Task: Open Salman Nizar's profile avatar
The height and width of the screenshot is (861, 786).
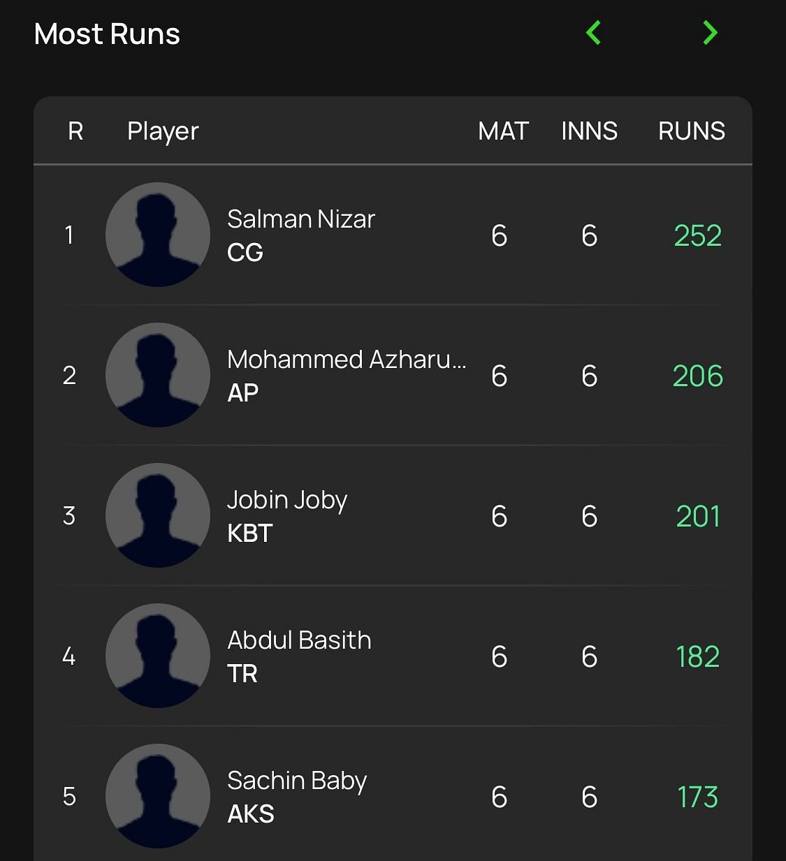Action: point(158,235)
